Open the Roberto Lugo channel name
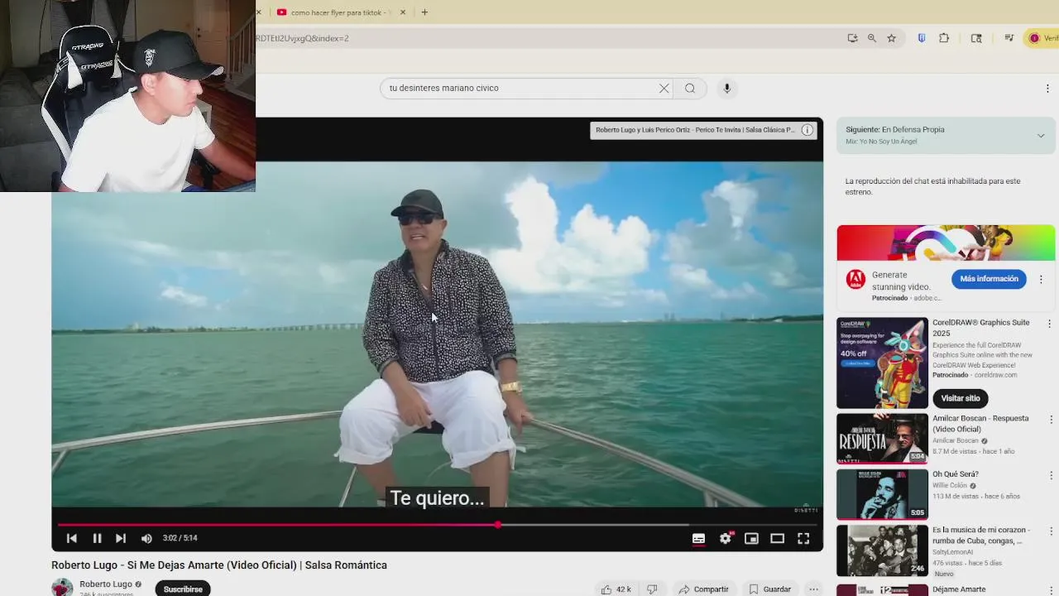Screen dimensions: 1059x596 106,584
